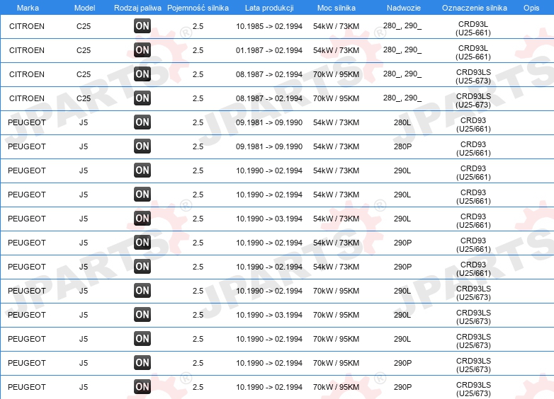
Task: Click the ON icon for CITROEN C25 01.1987
Action: pyautogui.click(x=142, y=50)
